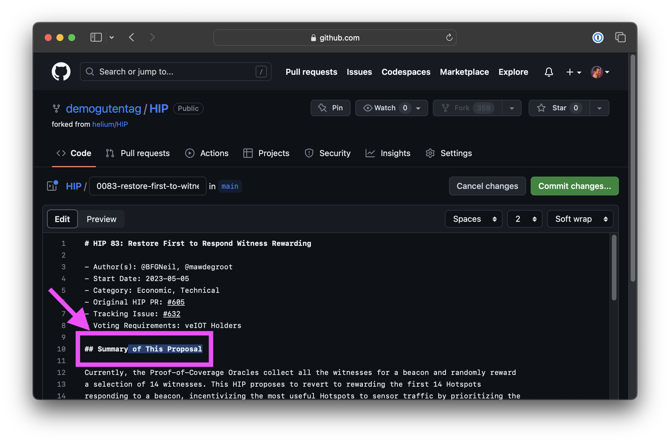This screenshot has height=443, width=670.
Task: Switch editor to Preview mode
Action: [101, 219]
